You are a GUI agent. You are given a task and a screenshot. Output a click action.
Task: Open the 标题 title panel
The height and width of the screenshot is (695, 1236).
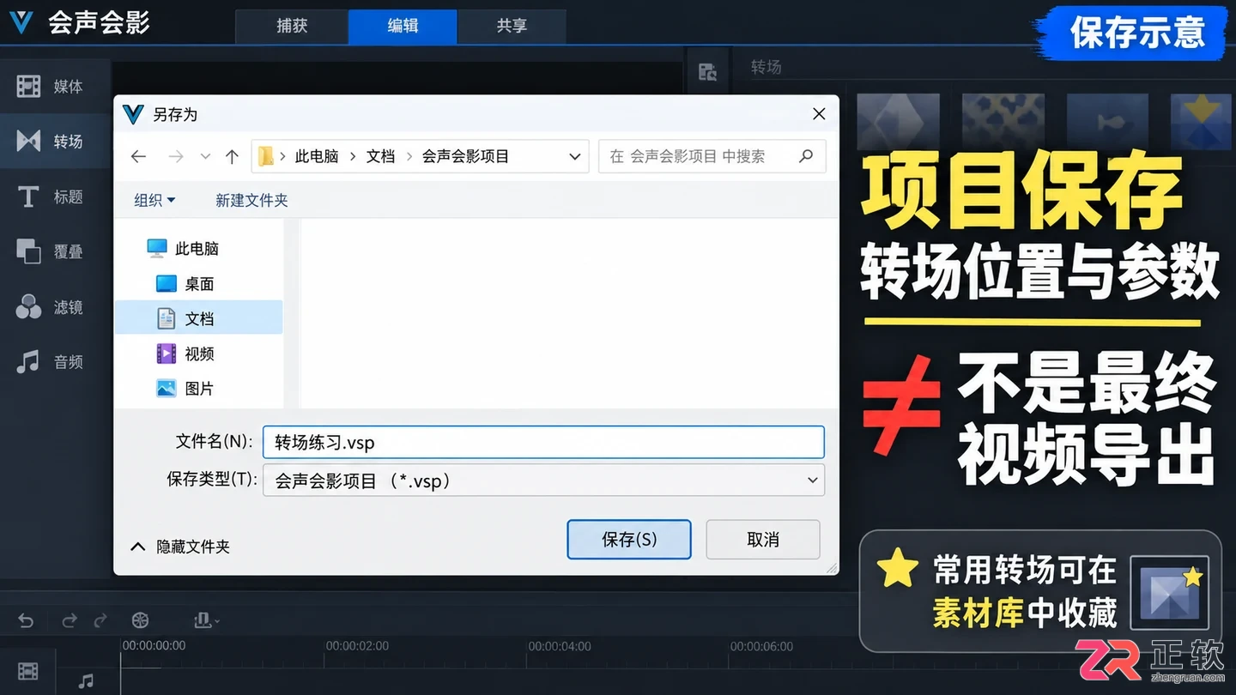coord(51,196)
